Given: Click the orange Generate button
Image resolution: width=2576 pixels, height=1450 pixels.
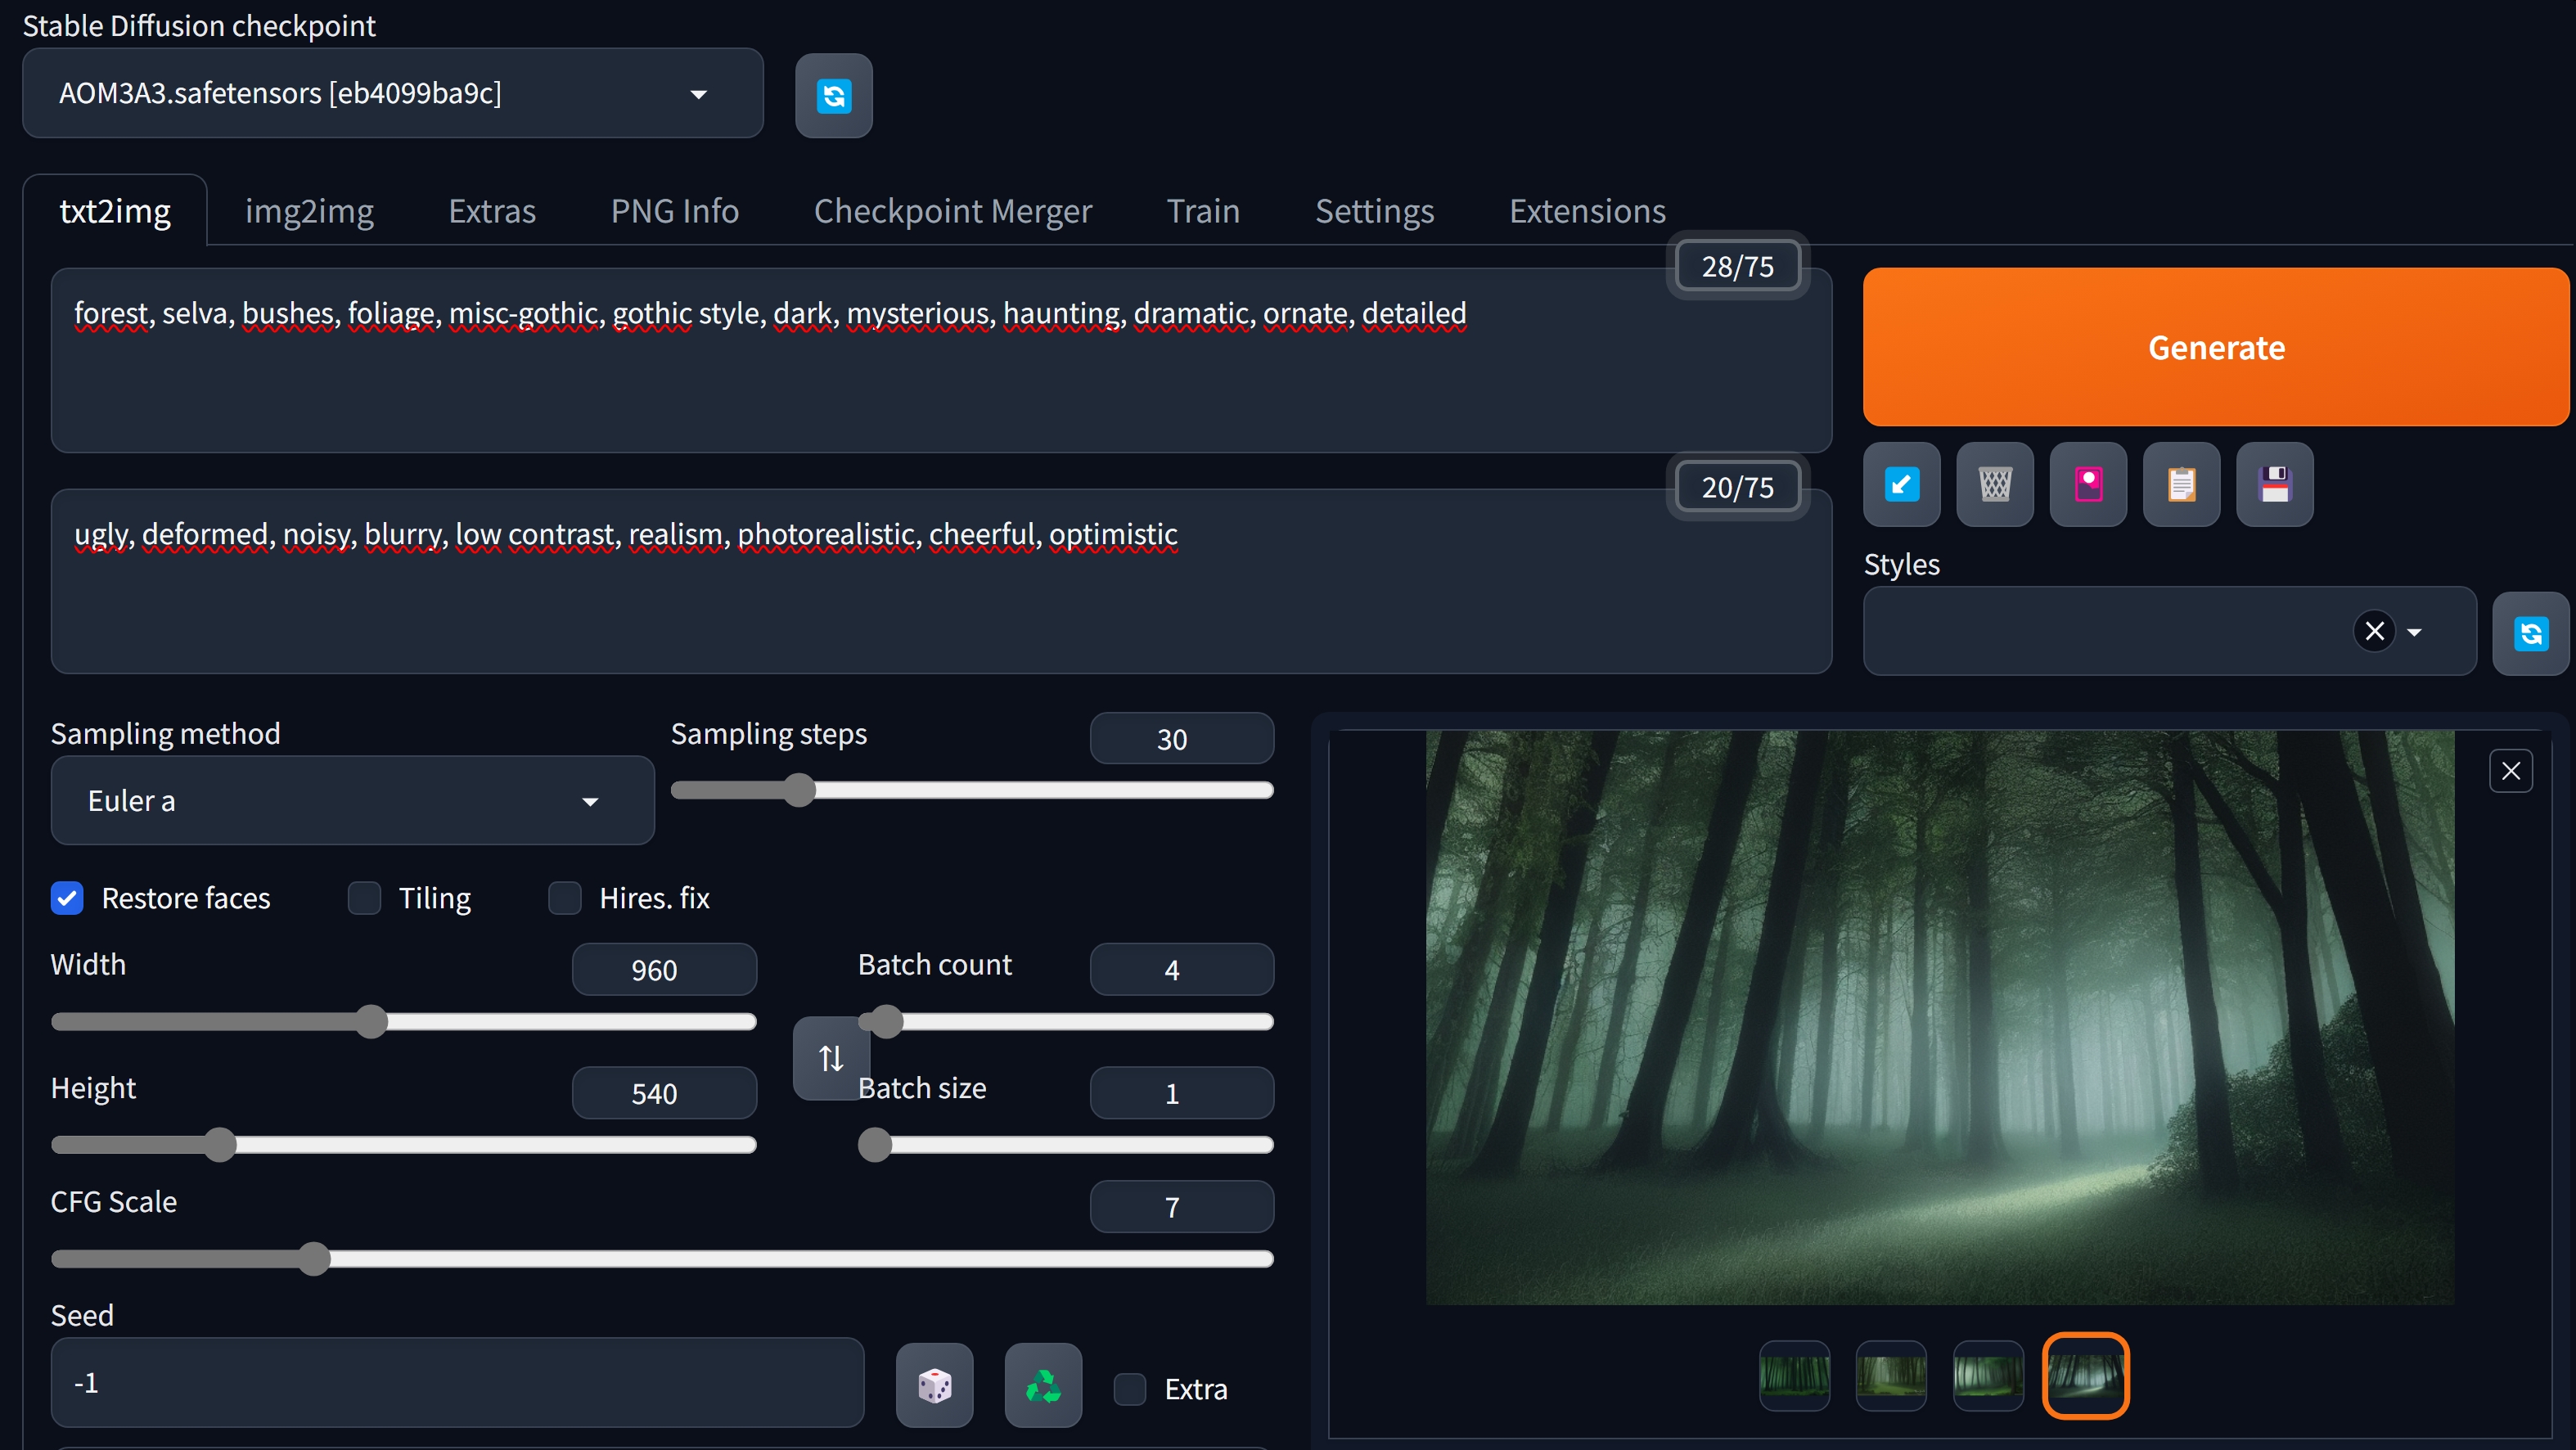Looking at the screenshot, I should point(2215,347).
